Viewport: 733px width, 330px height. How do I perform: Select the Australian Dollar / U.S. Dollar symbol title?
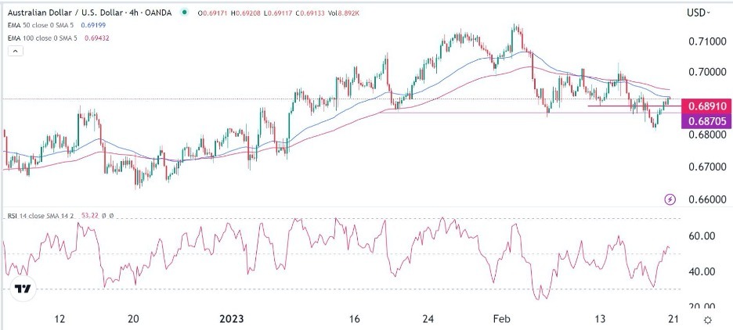click(x=90, y=13)
